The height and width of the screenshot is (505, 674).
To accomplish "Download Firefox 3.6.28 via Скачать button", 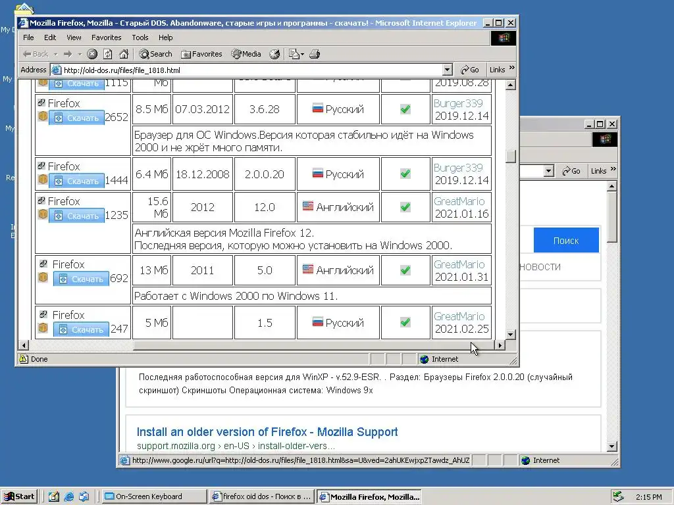I will click(76, 118).
